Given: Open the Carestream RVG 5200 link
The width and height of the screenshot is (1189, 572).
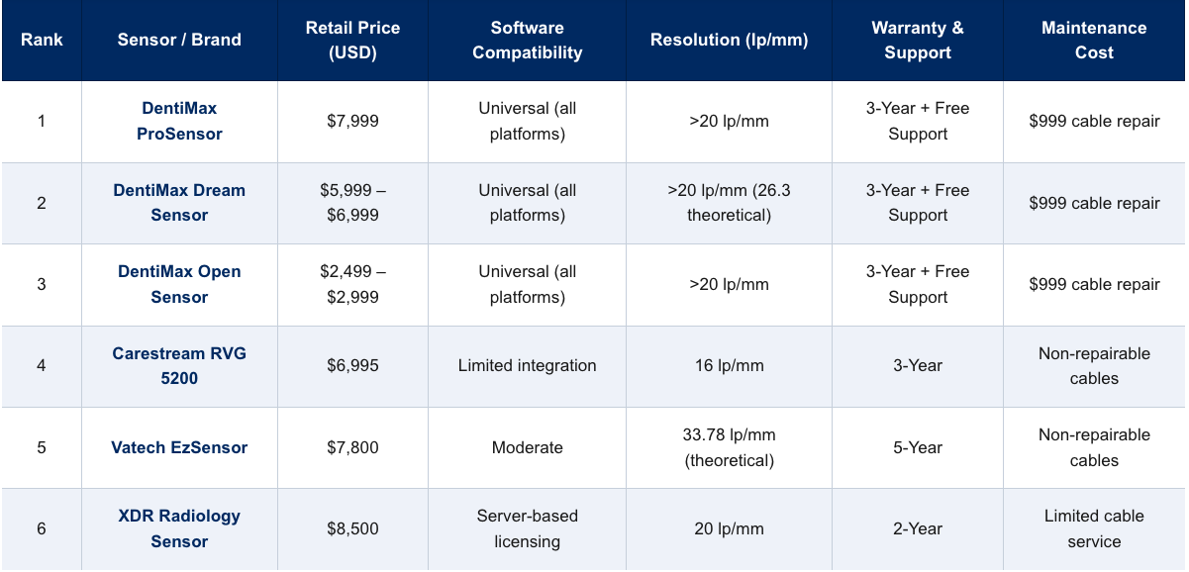Looking at the screenshot, I should tap(179, 365).
